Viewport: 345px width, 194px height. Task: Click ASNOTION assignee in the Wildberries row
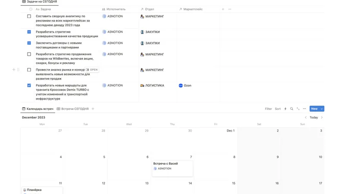[x=113, y=54]
